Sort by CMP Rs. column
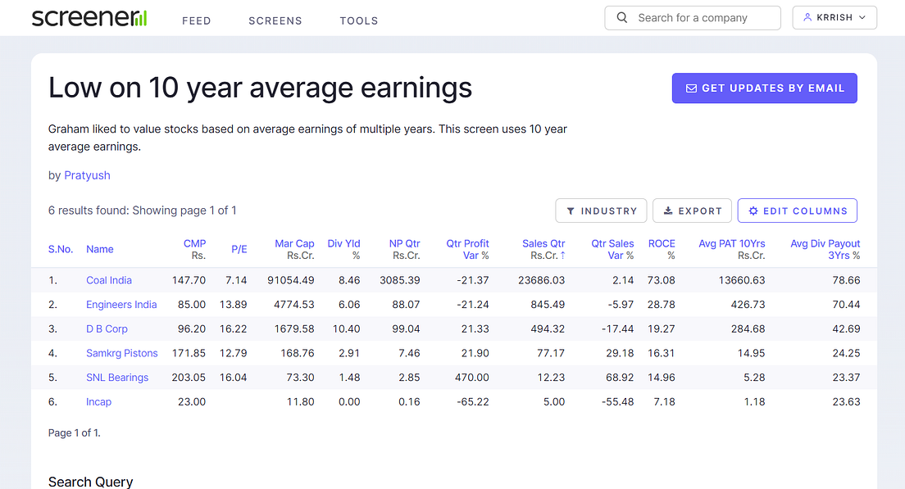 pyautogui.click(x=194, y=249)
